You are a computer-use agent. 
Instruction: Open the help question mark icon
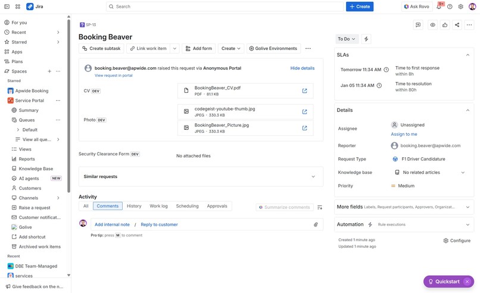coord(450,7)
